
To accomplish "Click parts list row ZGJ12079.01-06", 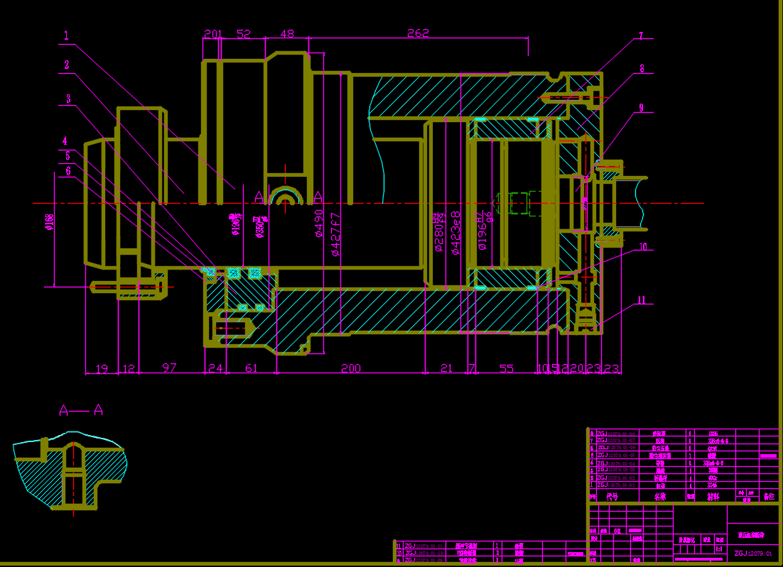I will pyautogui.click(x=682, y=447).
